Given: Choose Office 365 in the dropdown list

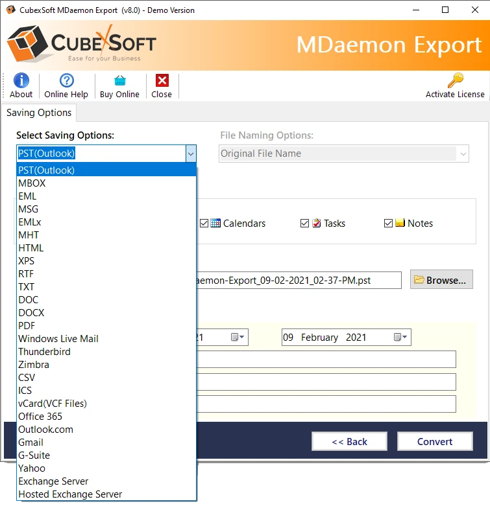Looking at the screenshot, I should 40,416.
